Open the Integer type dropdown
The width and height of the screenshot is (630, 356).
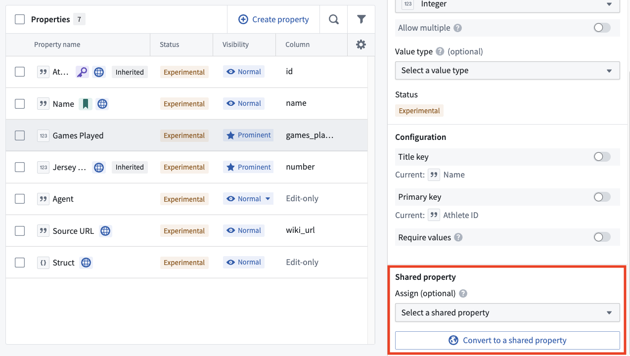pyautogui.click(x=507, y=5)
